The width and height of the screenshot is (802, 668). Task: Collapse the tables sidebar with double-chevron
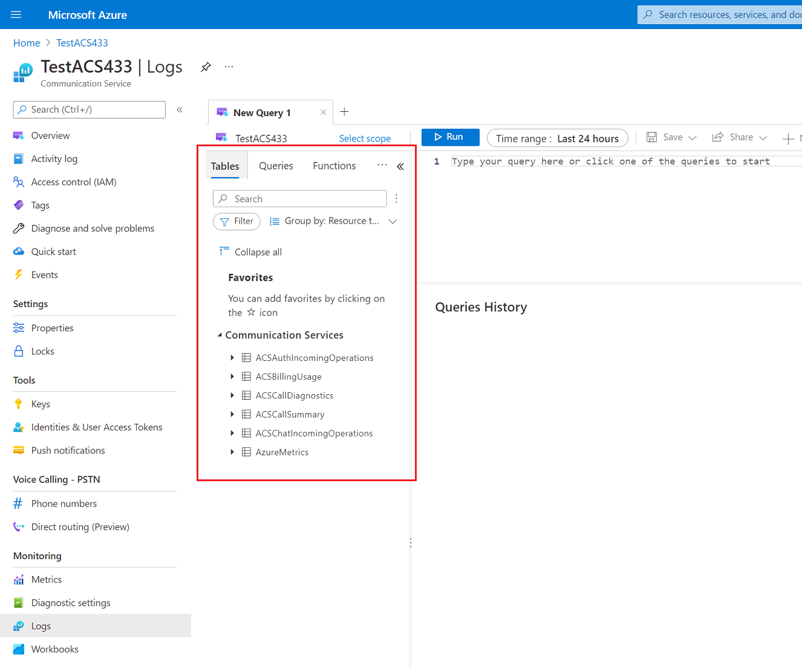(x=400, y=166)
